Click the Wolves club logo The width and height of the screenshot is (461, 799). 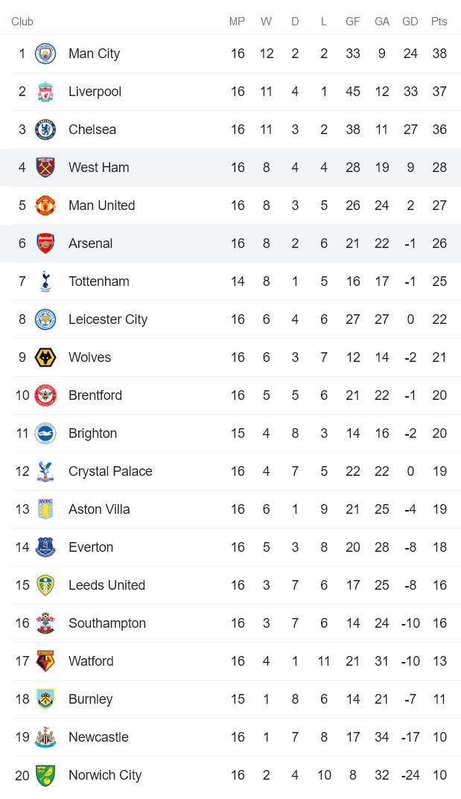(x=45, y=357)
